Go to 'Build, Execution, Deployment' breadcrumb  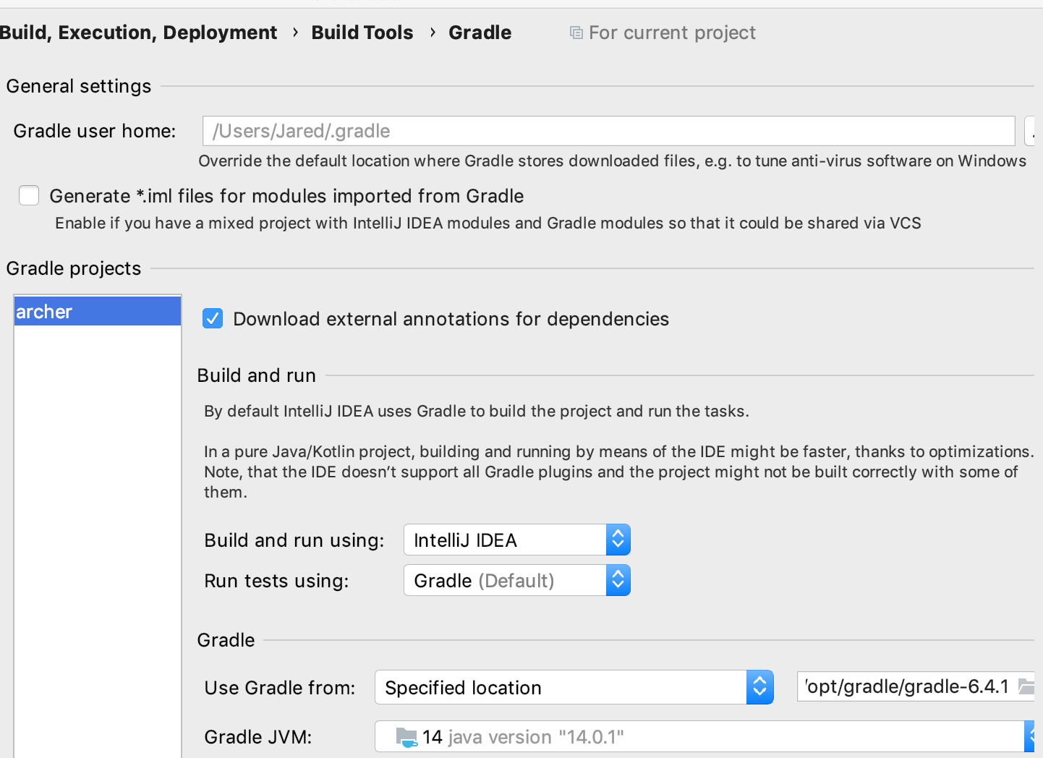(138, 33)
